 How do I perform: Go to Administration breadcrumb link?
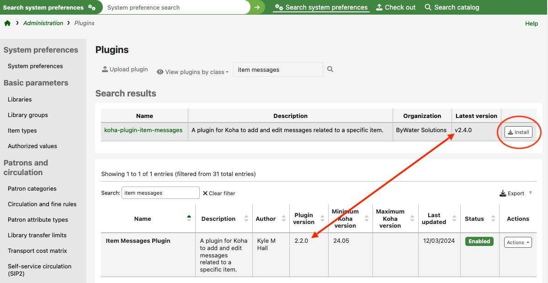coord(43,23)
